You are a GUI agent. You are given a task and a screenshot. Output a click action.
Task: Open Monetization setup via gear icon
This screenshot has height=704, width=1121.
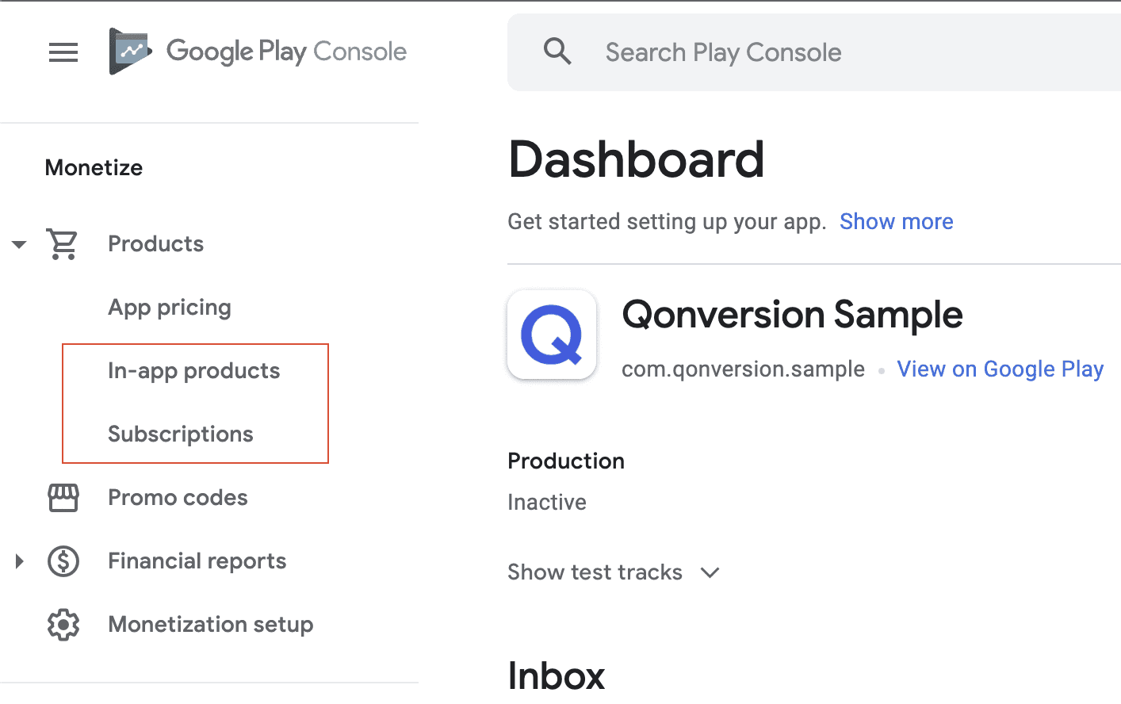point(63,625)
